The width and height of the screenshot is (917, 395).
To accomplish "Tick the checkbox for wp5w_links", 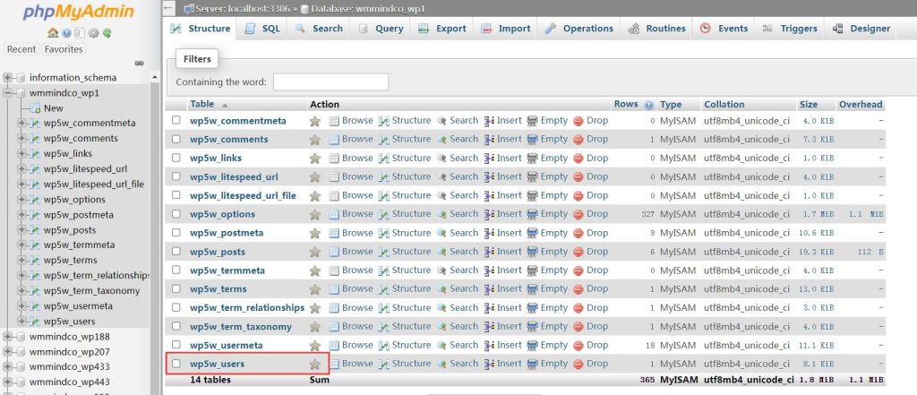I will 176,158.
